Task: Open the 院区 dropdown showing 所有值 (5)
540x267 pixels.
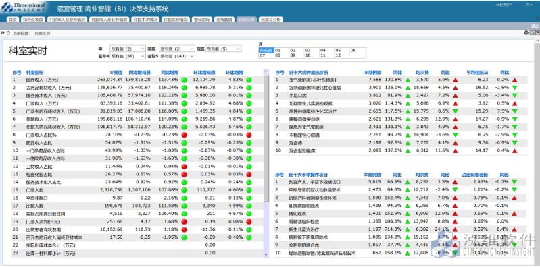Action: click(x=223, y=49)
